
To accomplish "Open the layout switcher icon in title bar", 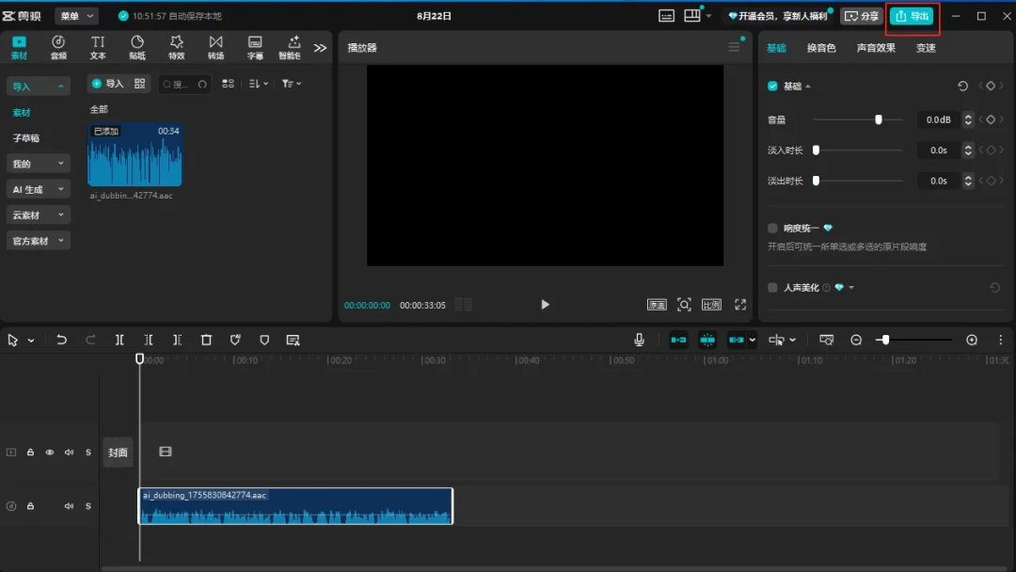I will 692,16.
